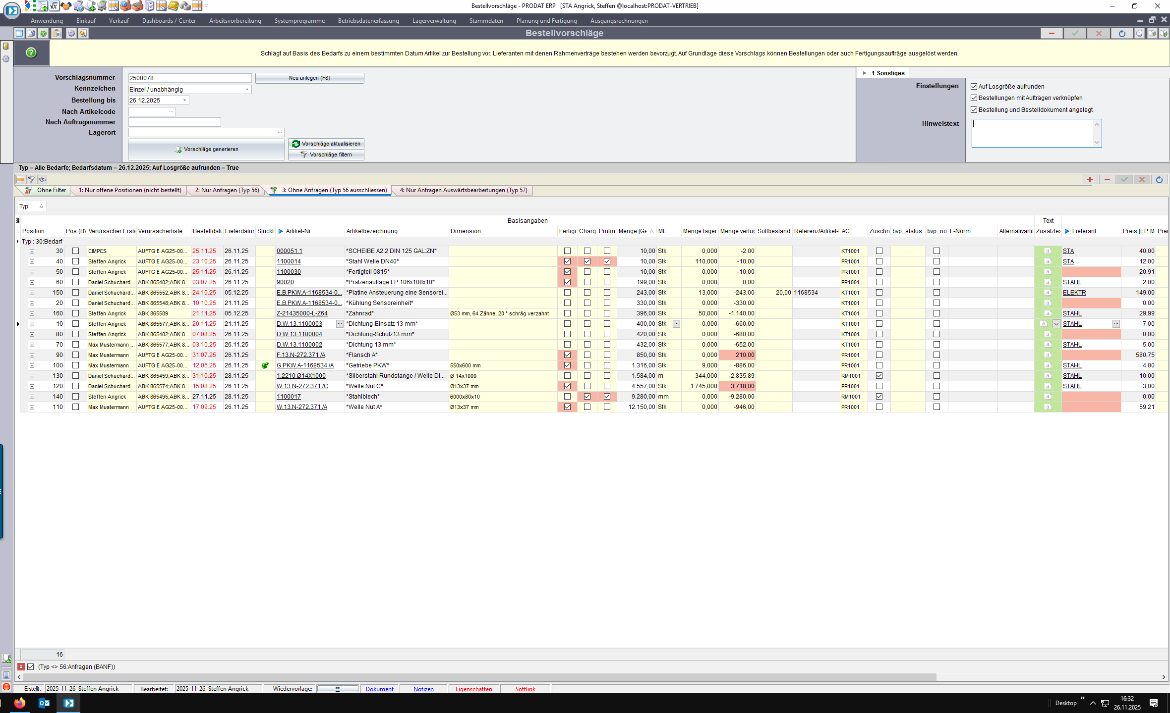Switch to tab '2: Nur Anfragen (Typ 56)'
Screen dimensions: 1170x713
[x=227, y=190]
